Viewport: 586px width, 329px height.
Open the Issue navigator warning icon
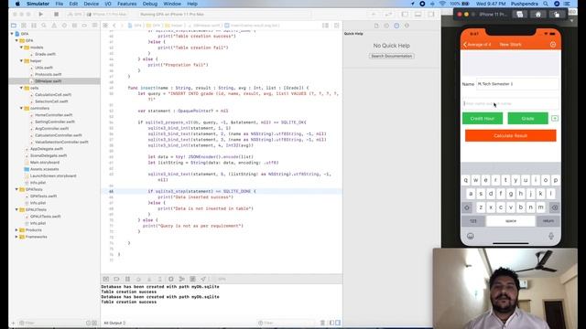coord(54,26)
